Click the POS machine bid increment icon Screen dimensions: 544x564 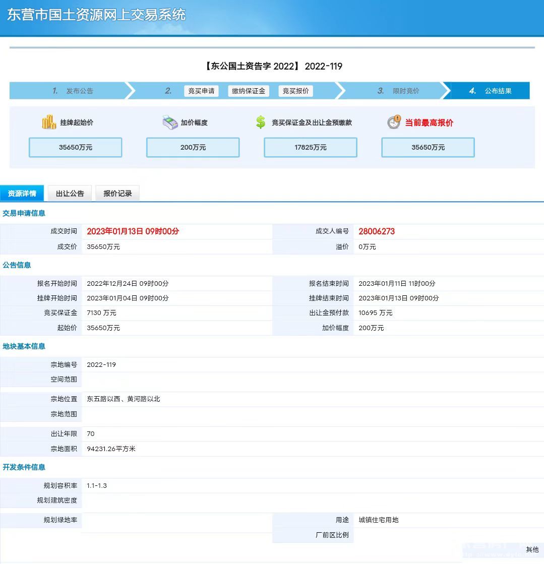click(x=170, y=122)
